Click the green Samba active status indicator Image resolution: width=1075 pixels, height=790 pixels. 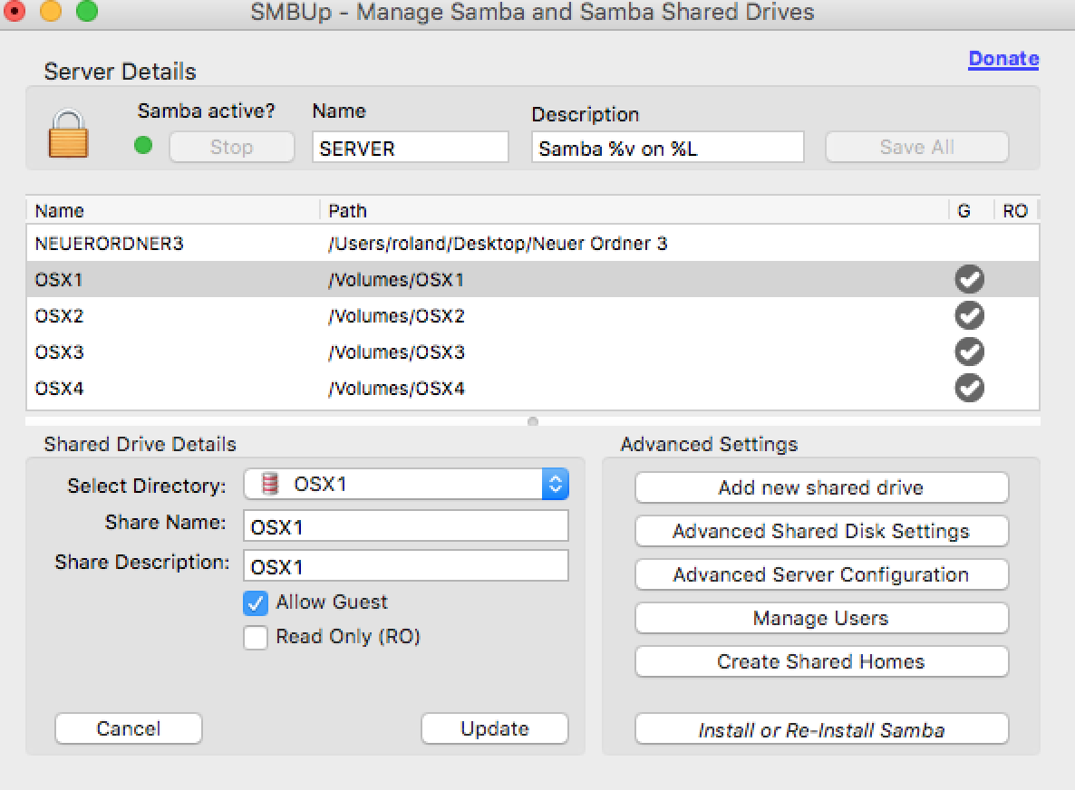tap(143, 145)
